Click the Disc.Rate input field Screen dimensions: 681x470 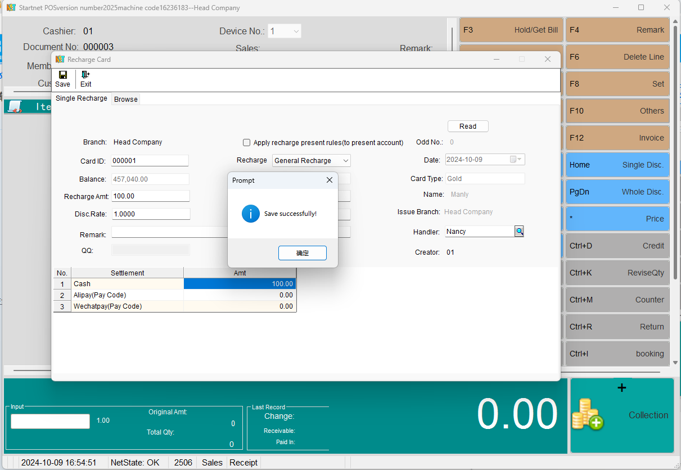[x=150, y=214]
